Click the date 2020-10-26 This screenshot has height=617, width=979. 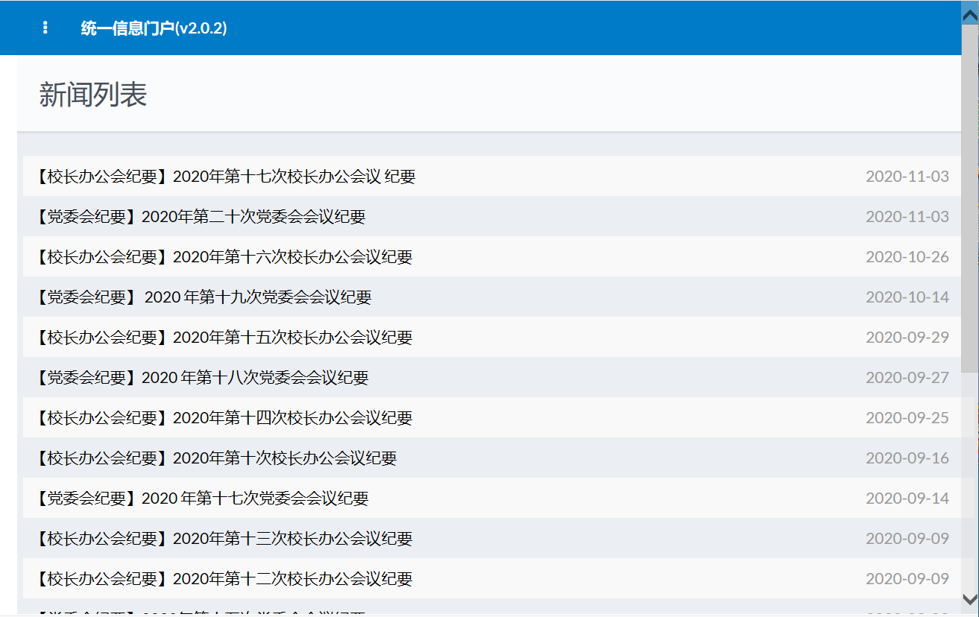pos(907,257)
